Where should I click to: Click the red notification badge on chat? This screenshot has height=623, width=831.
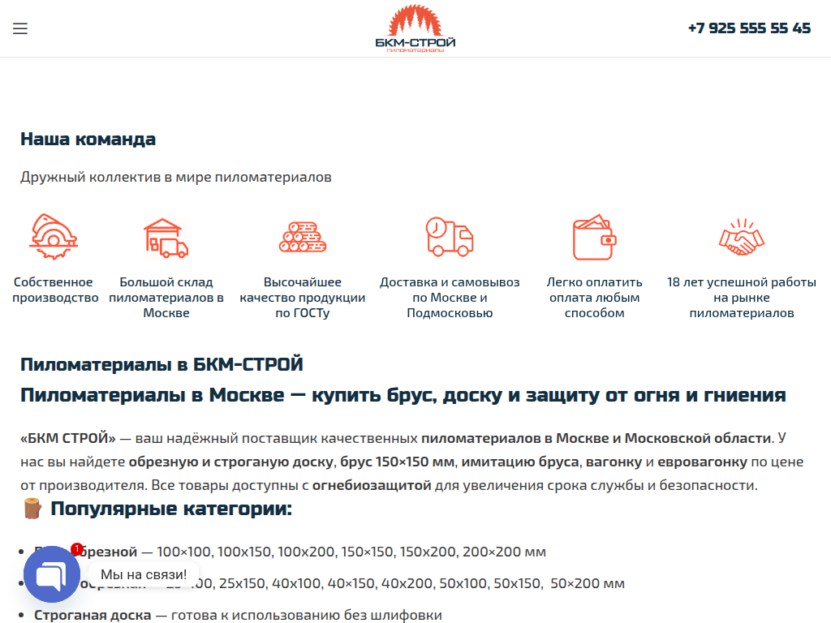click(x=77, y=549)
